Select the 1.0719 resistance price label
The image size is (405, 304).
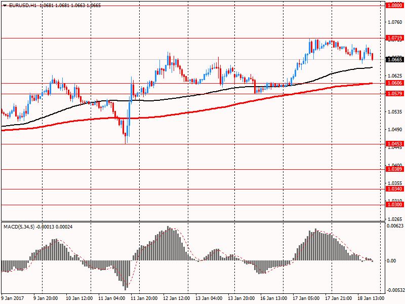pyautogui.click(x=394, y=38)
